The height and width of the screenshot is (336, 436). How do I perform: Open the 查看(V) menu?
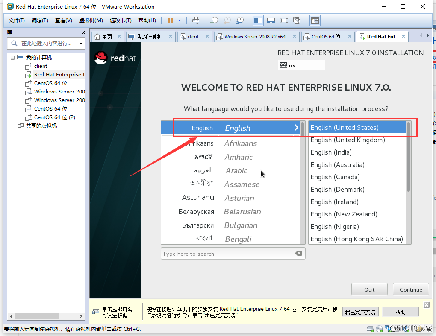[x=63, y=20]
